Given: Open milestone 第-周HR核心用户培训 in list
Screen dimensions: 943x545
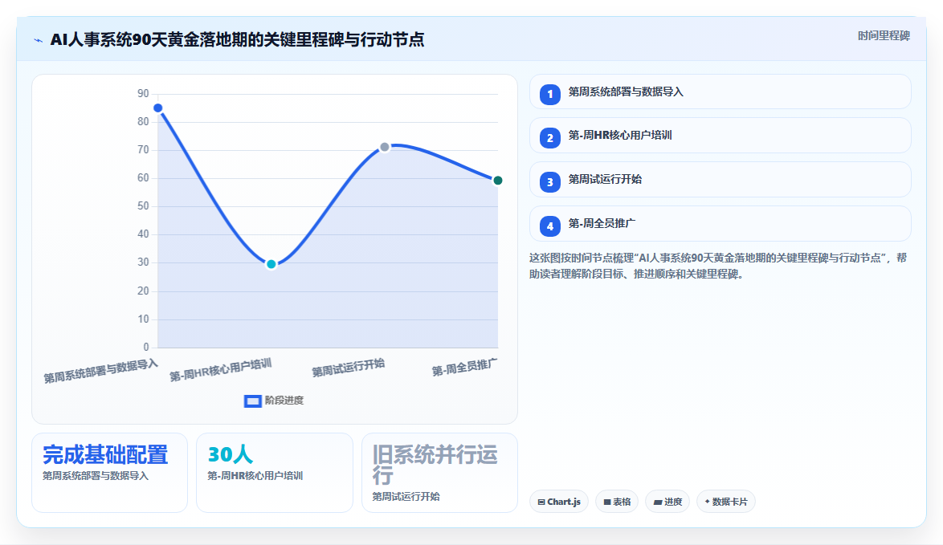Looking at the screenshot, I should coord(720,135).
